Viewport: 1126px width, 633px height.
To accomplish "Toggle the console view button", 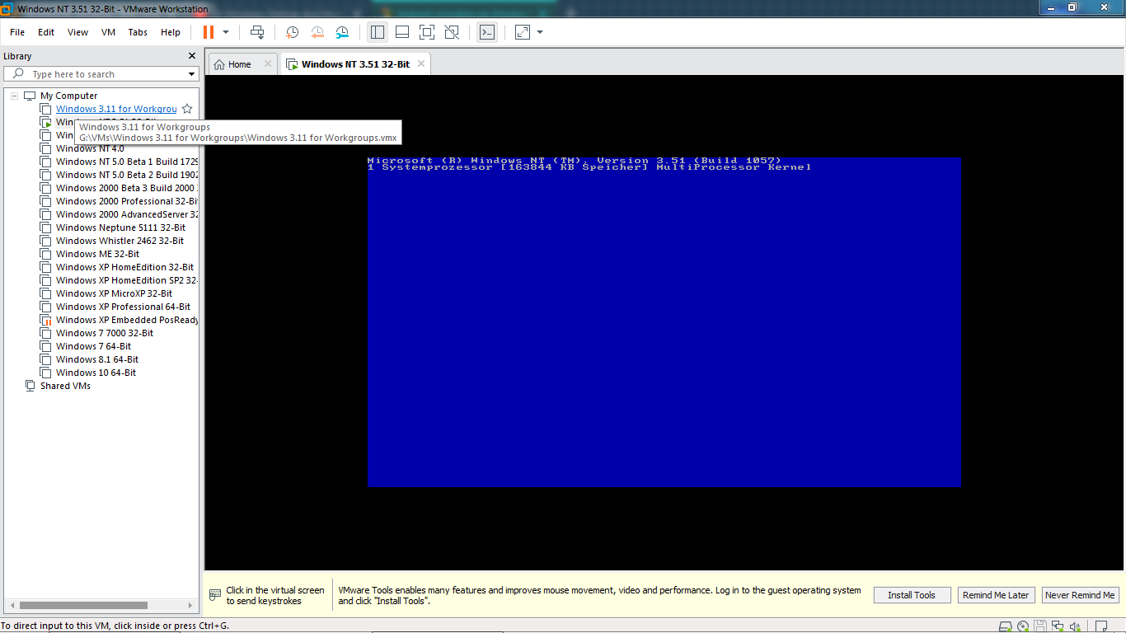I will click(487, 32).
